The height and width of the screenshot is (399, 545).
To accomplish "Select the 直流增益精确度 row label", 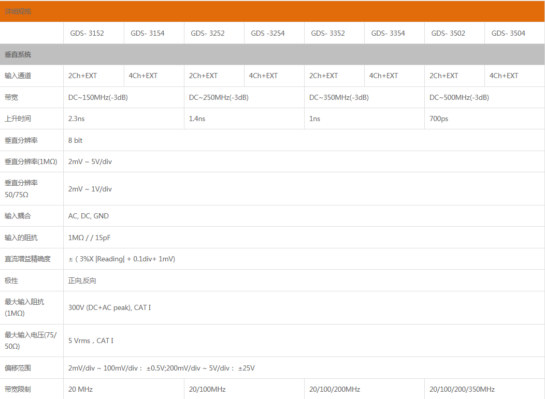I will coord(28,259).
